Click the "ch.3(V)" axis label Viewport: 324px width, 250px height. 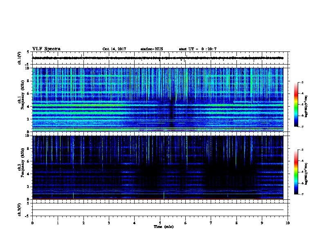pos(20,210)
